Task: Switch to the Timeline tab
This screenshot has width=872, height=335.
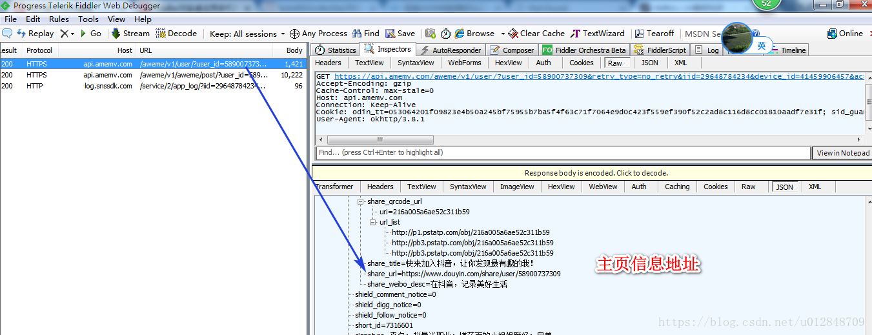Action: pyautogui.click(x=787, y=50)
